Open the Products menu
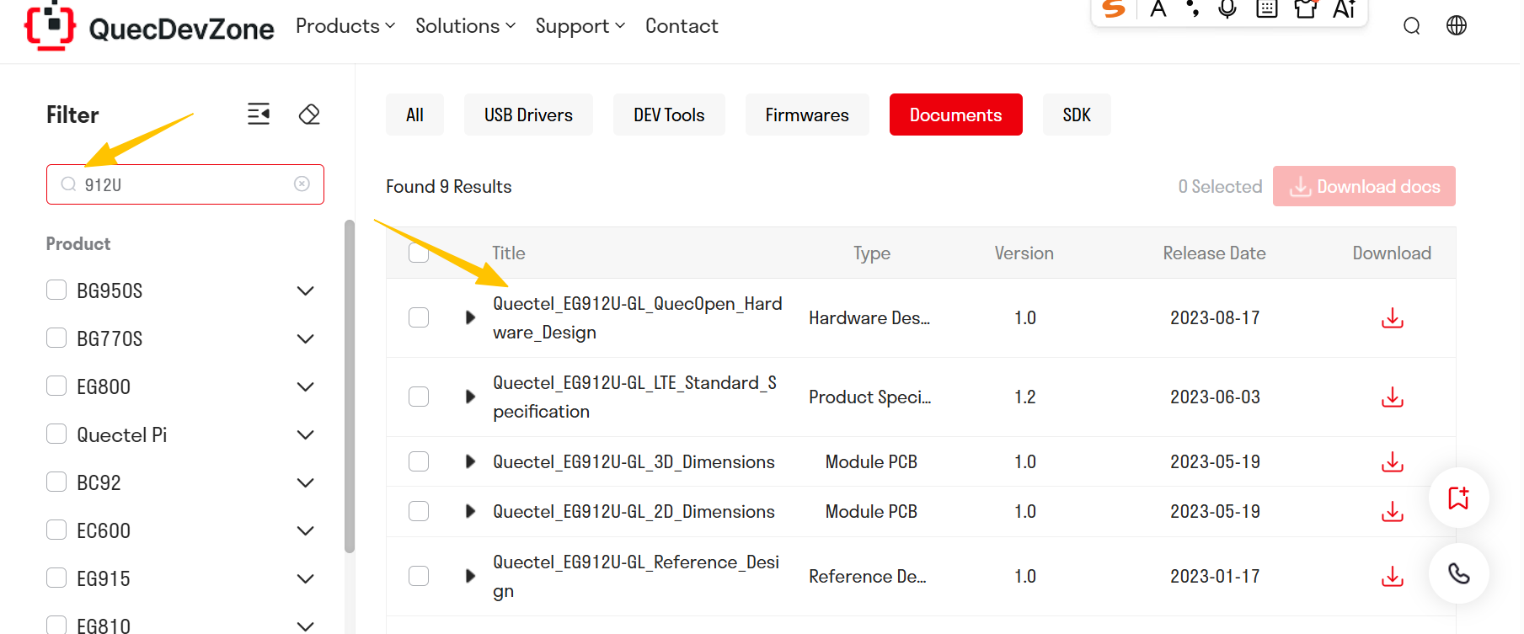The height and width of the screenshot is (634, 1524). (345, 26)
